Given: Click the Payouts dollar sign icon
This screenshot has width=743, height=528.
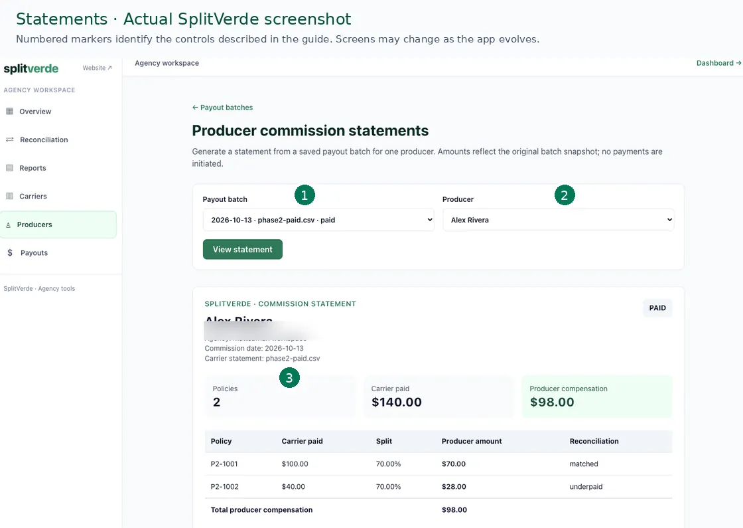Looking at the screenshot, I should 10,253.
